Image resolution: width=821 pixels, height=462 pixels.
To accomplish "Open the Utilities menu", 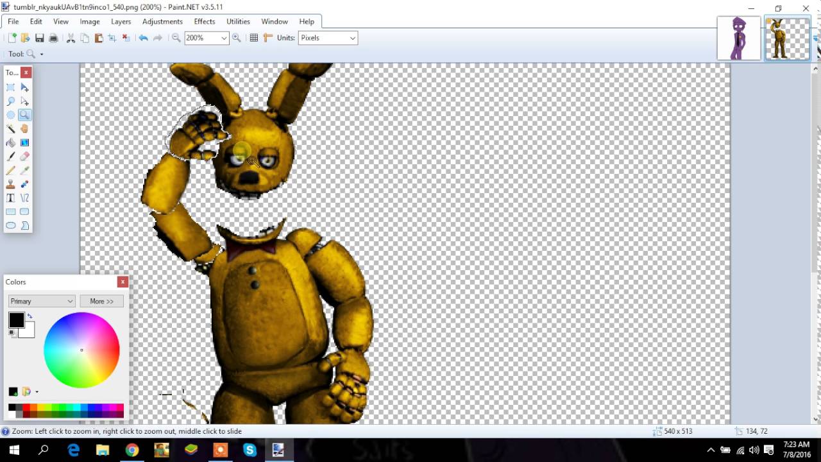I will click(x=238, y=21).
